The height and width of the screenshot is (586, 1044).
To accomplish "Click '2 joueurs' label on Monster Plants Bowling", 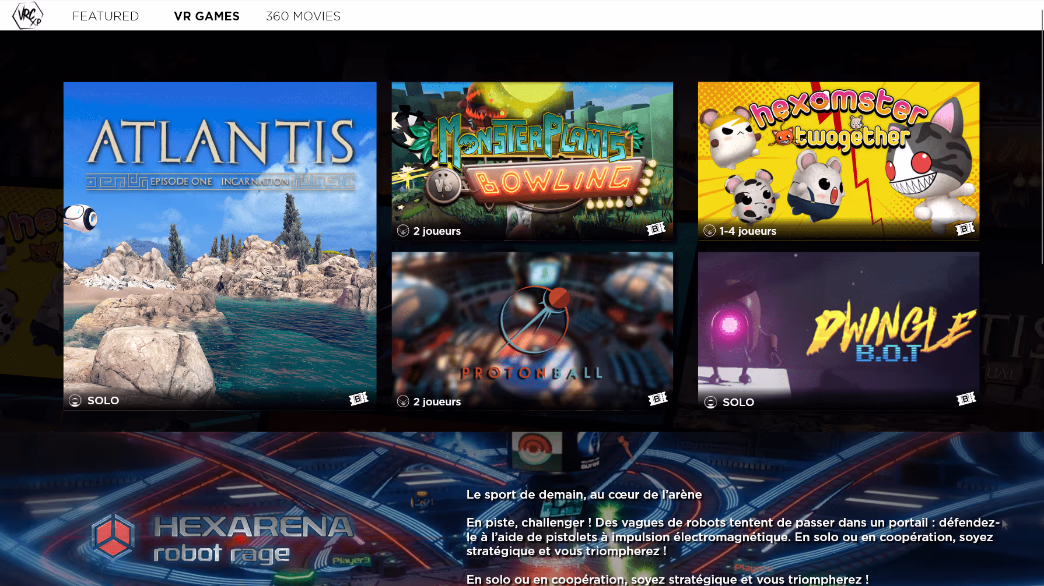I will tap(437, 231).
